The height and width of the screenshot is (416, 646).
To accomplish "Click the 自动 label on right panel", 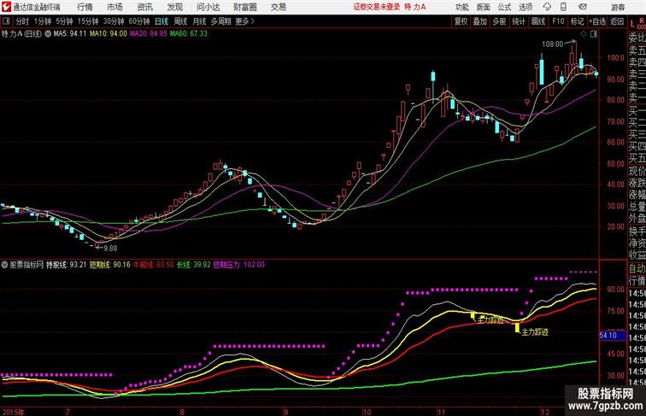I will (x=637, y=268).
